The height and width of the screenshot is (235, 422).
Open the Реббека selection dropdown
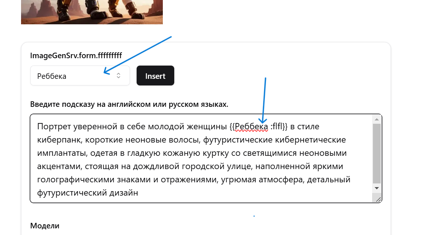80,76
